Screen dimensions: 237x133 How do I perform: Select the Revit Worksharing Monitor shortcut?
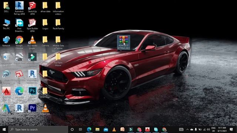tap(32, 76)
